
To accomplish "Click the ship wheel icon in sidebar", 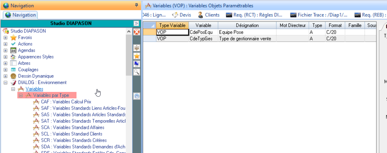I will [137, 48].
